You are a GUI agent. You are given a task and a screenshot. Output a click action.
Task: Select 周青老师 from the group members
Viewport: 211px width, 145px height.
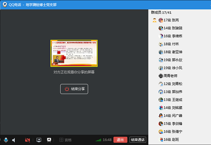tap(170, 76)
